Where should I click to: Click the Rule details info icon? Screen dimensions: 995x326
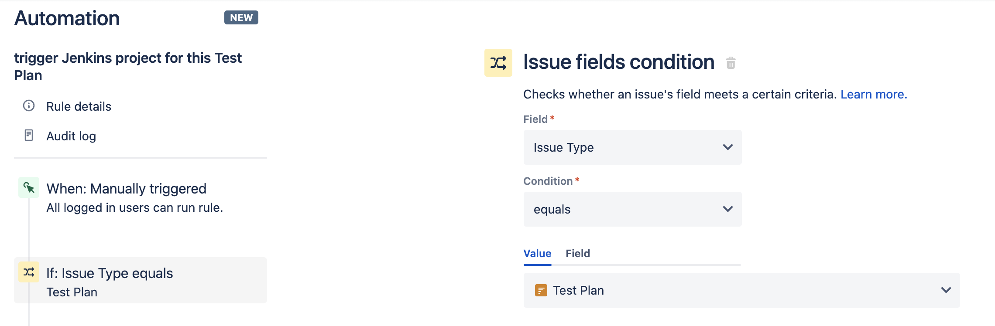click(29, 105)
